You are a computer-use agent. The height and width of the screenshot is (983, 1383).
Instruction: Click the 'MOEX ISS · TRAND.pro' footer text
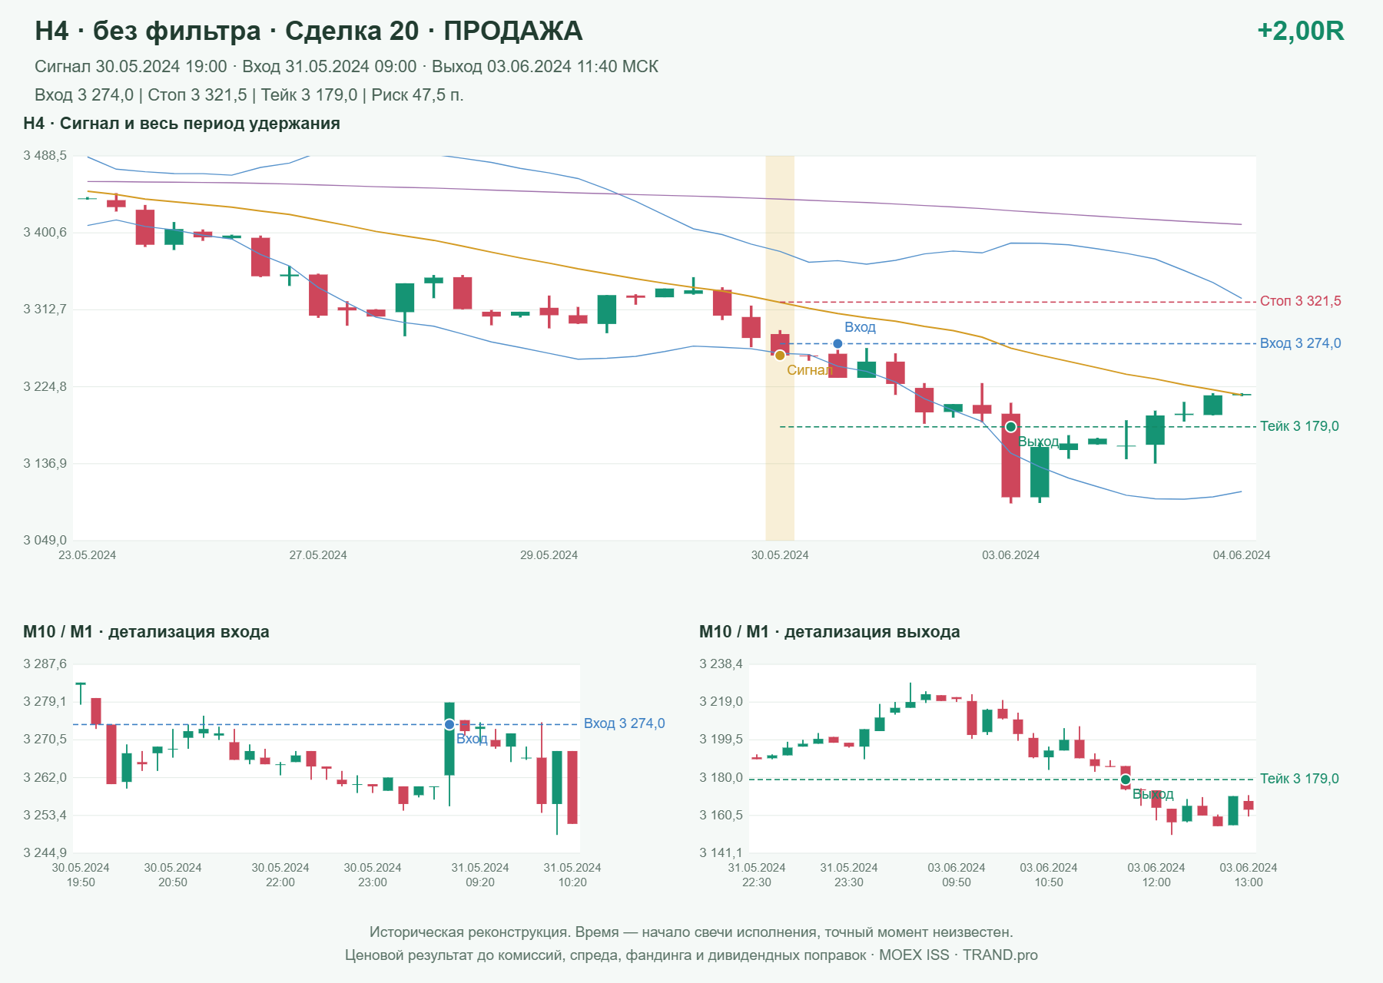[959, 955]
